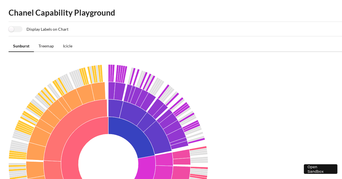
Task: Click the white center of the sunburst chart
Action: [108, 170]
